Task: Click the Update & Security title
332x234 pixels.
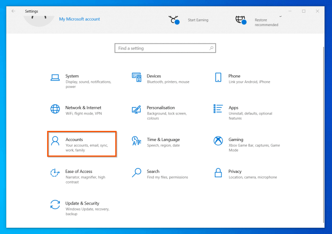Action: point(82,203)
